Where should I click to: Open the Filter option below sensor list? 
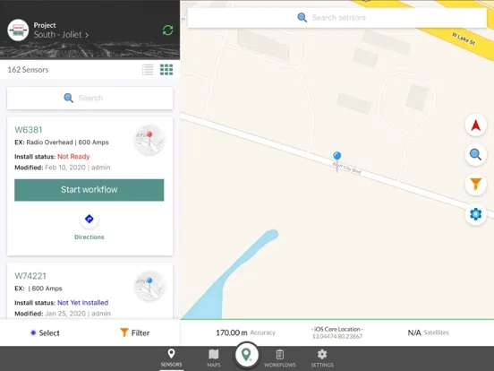click(x=135, y=332)
